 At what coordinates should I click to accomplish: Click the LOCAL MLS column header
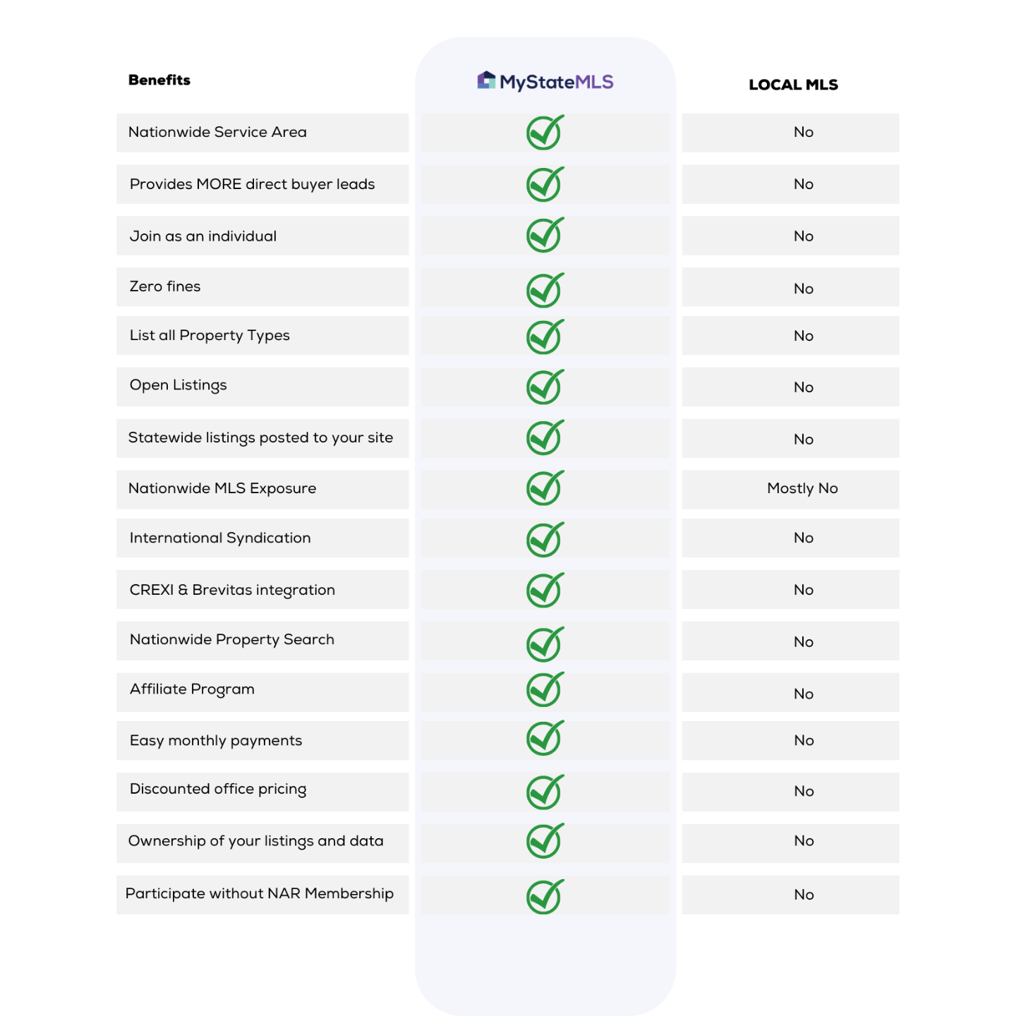(x=793, y=85)
